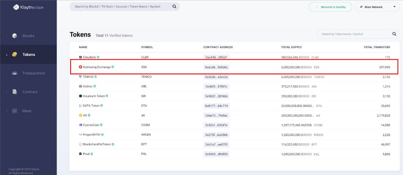Open the Blocks sidebar section
The width and height of the screenshot is (403, 175).
(28, 36)
